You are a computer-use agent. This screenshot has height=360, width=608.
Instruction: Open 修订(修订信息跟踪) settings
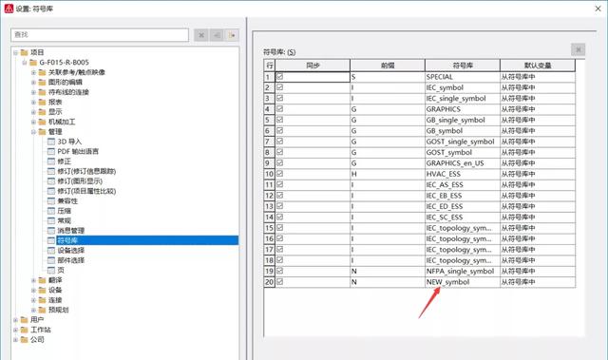point(86,171)
